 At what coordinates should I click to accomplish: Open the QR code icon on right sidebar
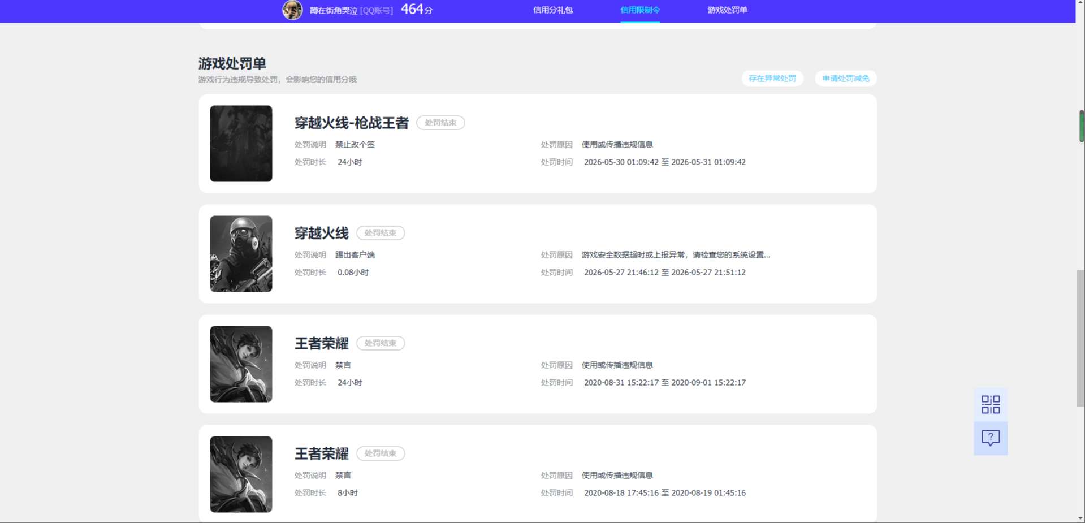(991, 404)
